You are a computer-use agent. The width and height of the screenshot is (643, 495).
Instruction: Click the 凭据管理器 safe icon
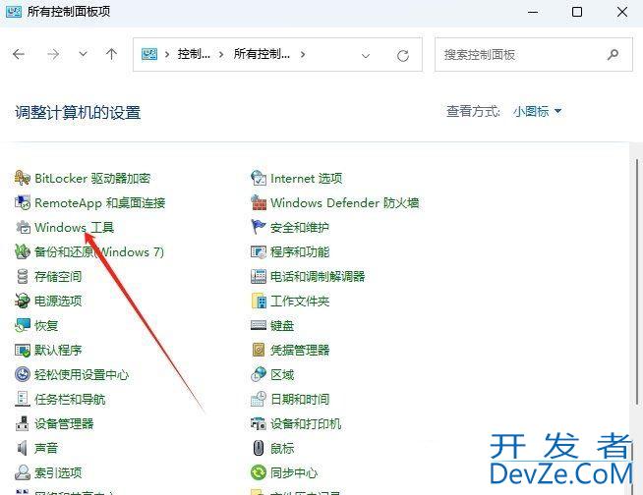click(x=259, y=350)
